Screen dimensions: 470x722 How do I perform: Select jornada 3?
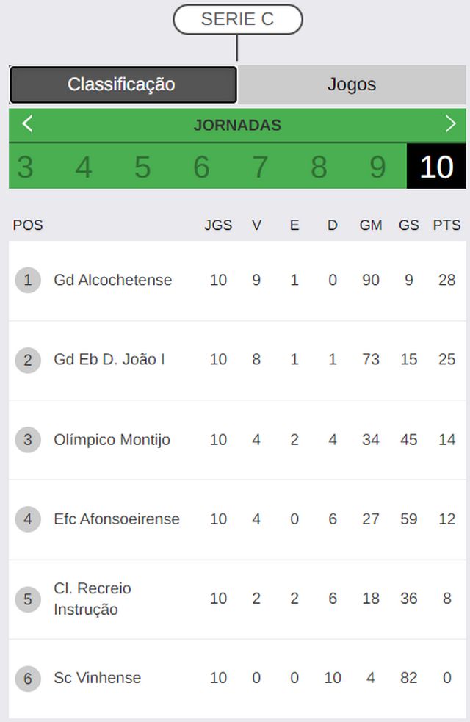(25, 166)
